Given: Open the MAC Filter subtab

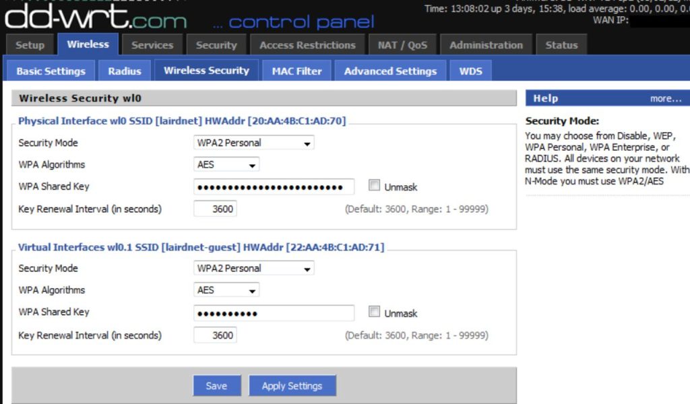Looking at the screenshot, I should click(x=296, y=70).
